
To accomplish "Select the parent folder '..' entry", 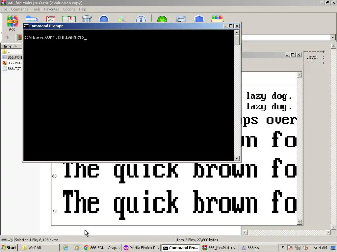I will (x=7, y=52).
